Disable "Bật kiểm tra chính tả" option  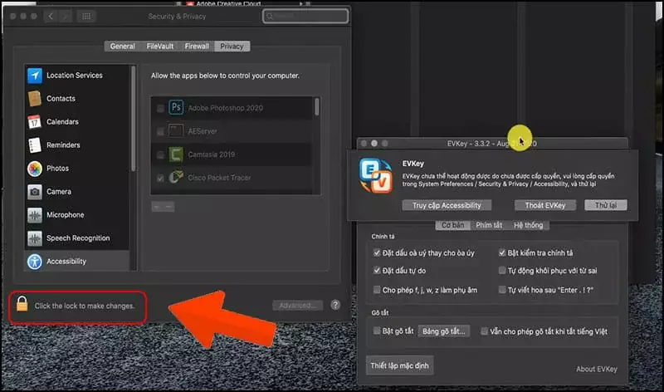[503, 252]
